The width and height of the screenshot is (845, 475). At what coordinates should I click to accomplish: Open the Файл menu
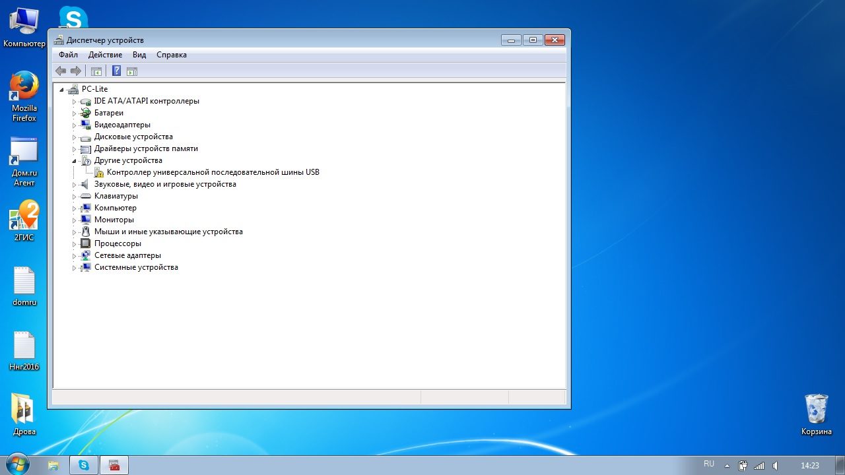point(68,55)
